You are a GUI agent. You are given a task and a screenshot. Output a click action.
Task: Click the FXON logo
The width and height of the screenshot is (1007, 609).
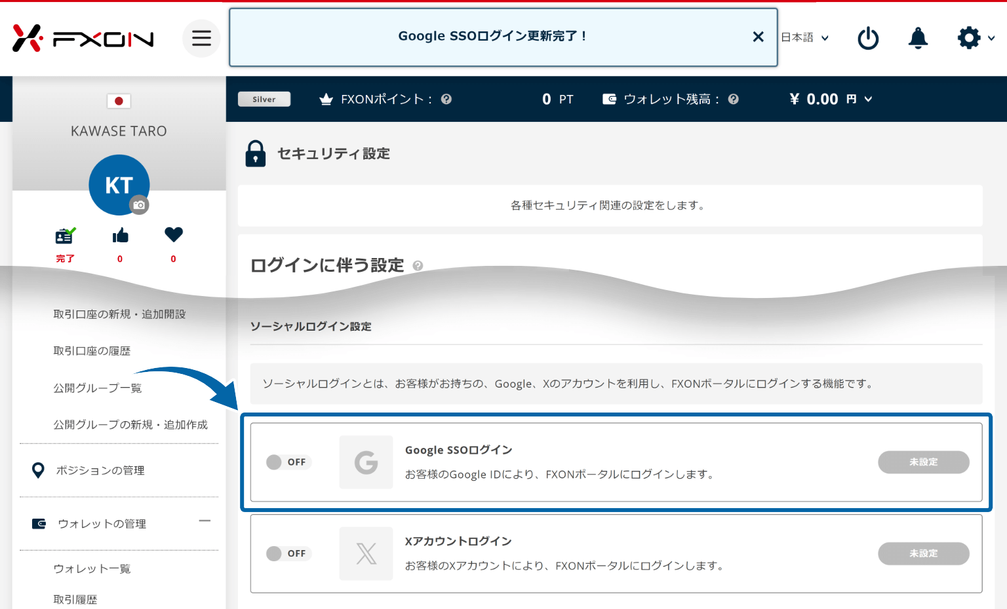[x=83, y=38]
